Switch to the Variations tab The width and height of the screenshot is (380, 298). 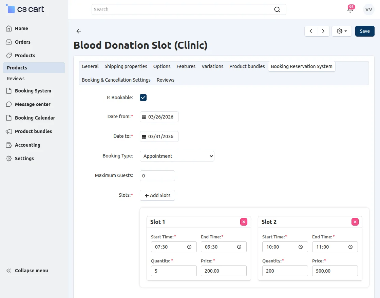212,66
